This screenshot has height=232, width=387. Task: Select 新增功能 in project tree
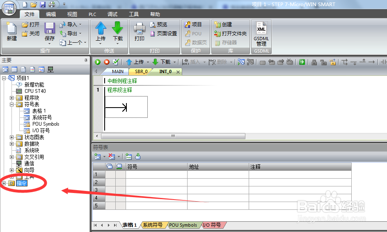[34, 85]
